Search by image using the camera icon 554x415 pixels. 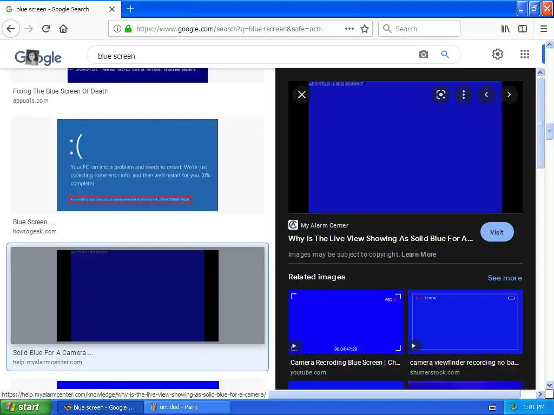tap(423, 55)
